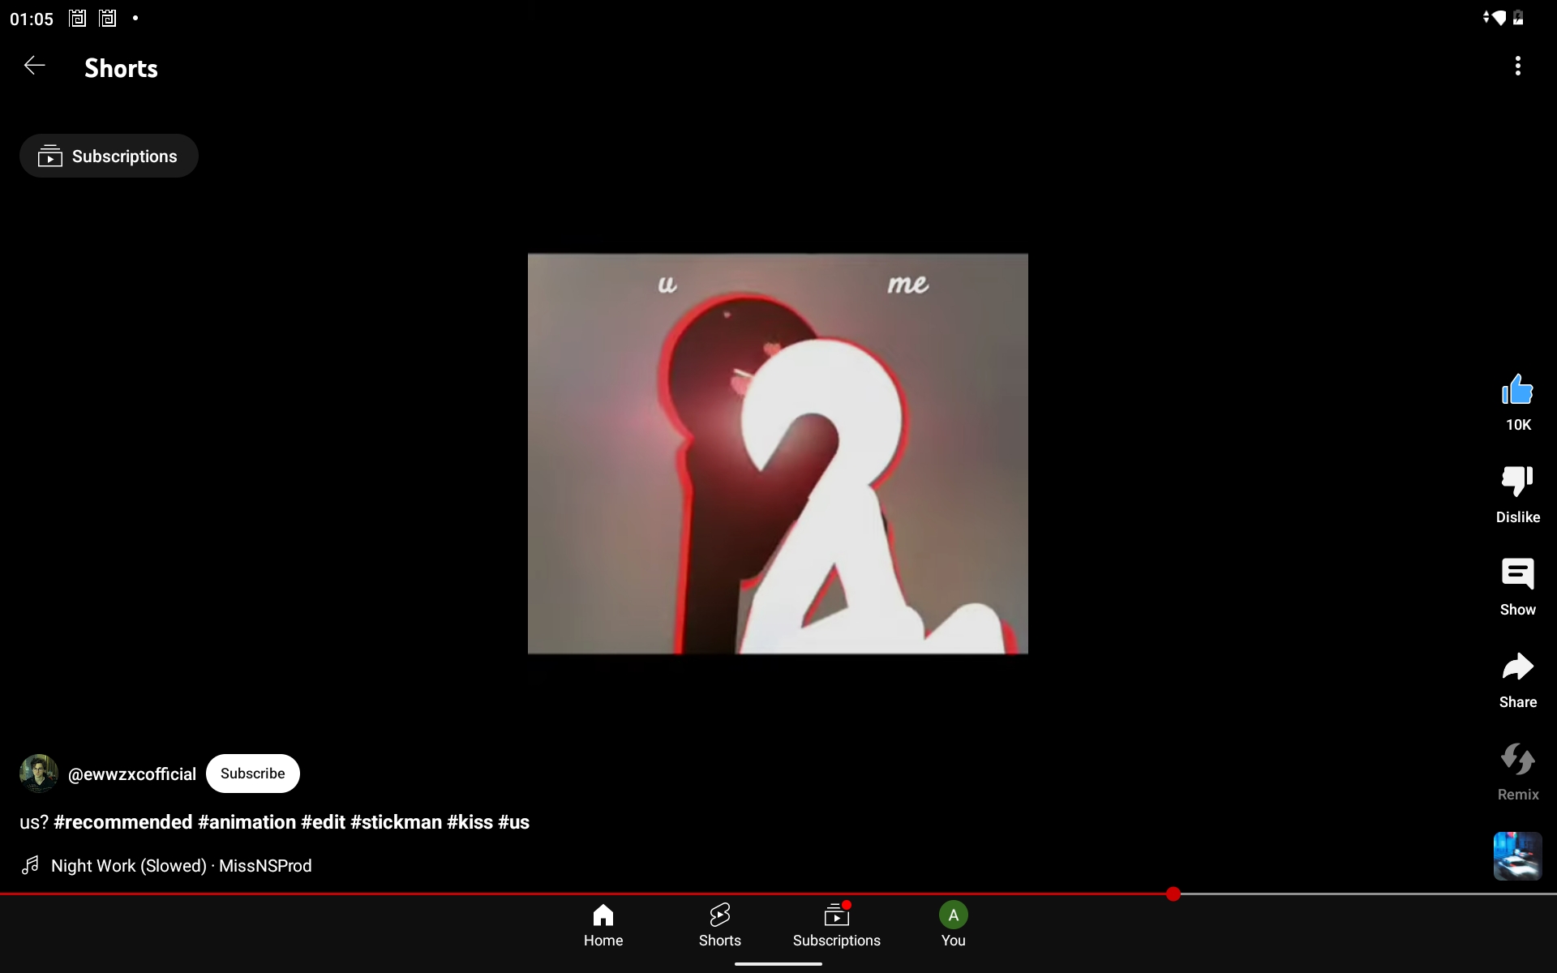Open the @ewwzxcofficial channel avatar

(39, 774)
